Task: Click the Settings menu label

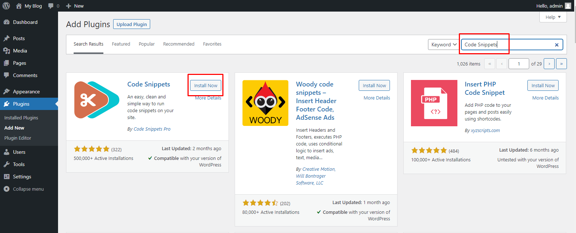Action: [x=22, y=177]
